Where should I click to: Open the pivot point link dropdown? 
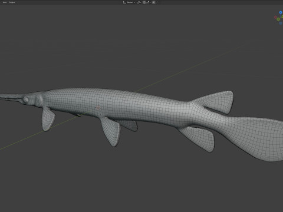click(x=139, y=2)
